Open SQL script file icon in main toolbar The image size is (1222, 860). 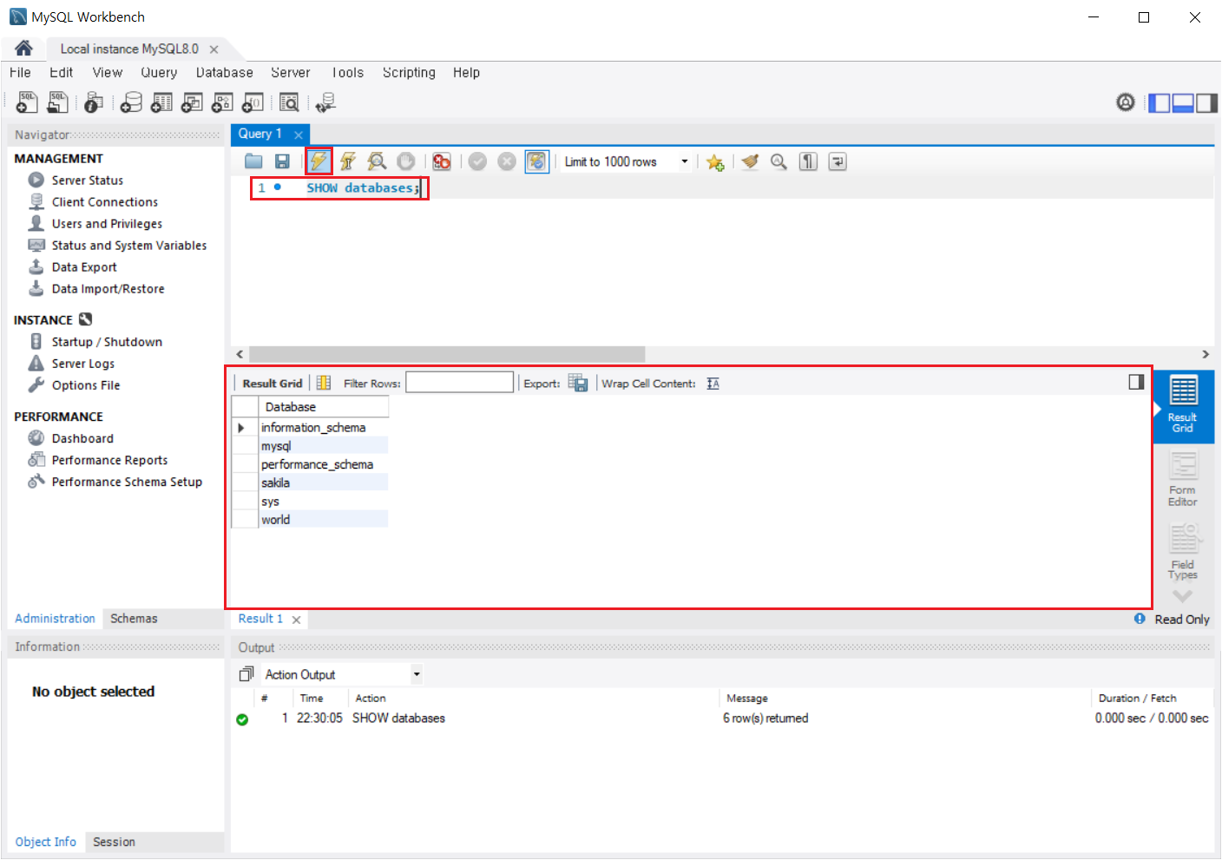(57, 102)
